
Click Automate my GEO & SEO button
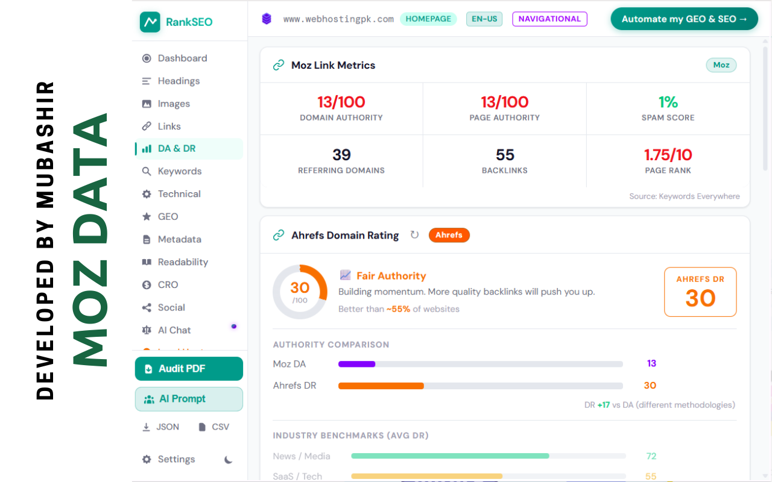[685, 19]
